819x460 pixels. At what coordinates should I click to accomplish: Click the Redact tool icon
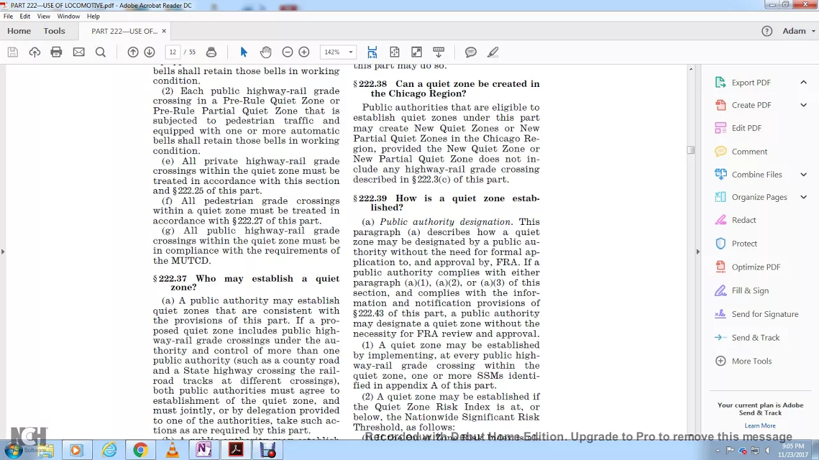click(720, 220)
